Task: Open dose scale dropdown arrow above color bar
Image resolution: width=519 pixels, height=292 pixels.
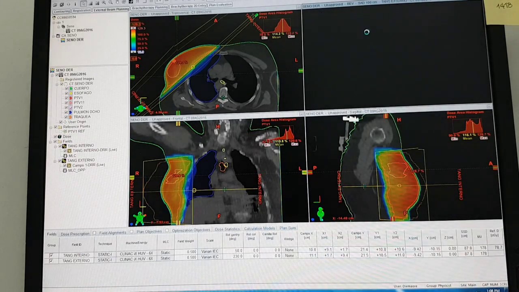Action: (133, 28)
